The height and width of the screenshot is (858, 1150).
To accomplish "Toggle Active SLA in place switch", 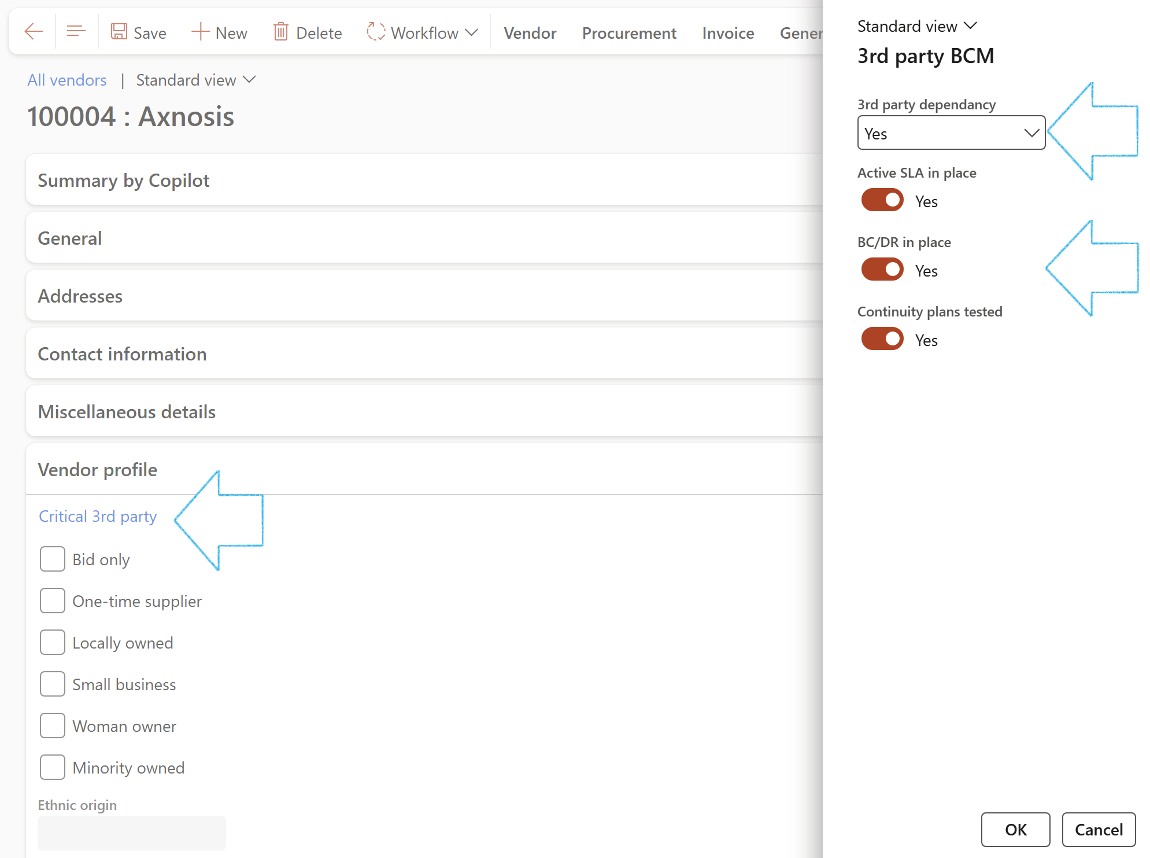I will coord(882,201).
